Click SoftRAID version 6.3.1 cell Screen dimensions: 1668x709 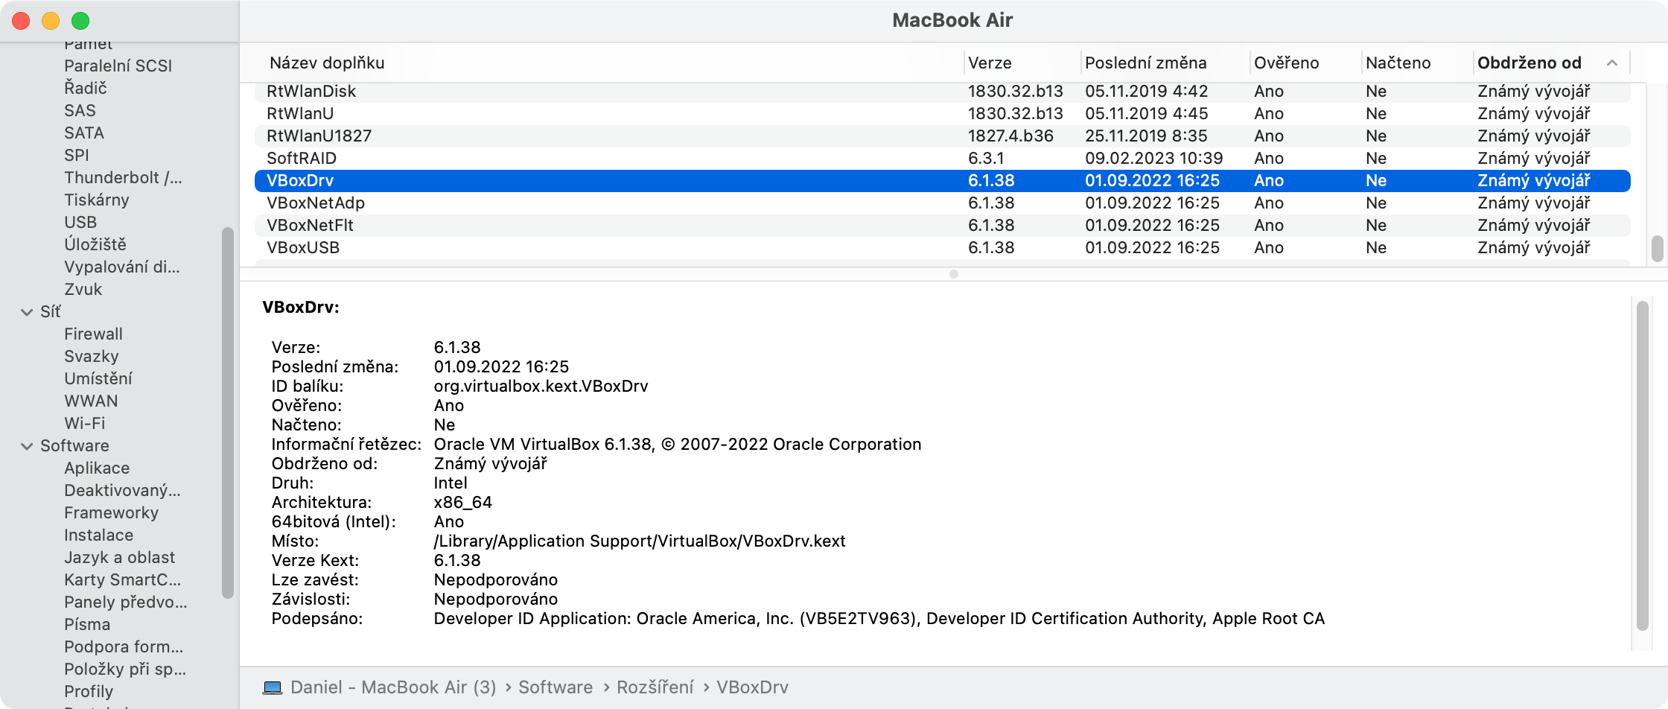coord(986,159)
